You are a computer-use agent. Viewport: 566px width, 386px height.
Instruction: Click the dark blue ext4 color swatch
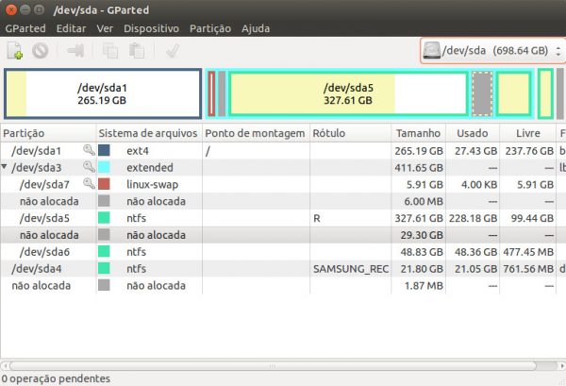coord(104,150)
